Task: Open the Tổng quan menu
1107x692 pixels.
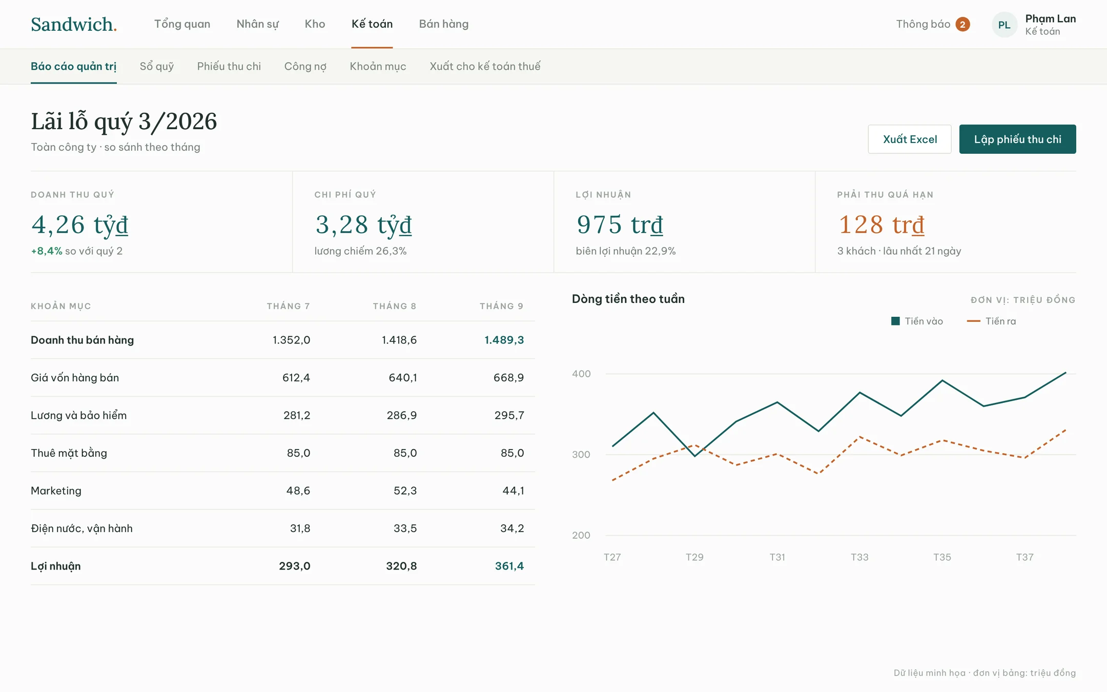Action: pos(182,24)
